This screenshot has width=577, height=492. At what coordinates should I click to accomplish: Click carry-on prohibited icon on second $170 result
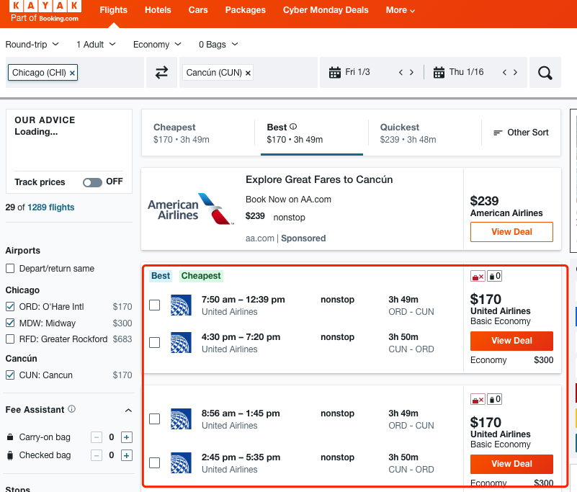(478, 399)
